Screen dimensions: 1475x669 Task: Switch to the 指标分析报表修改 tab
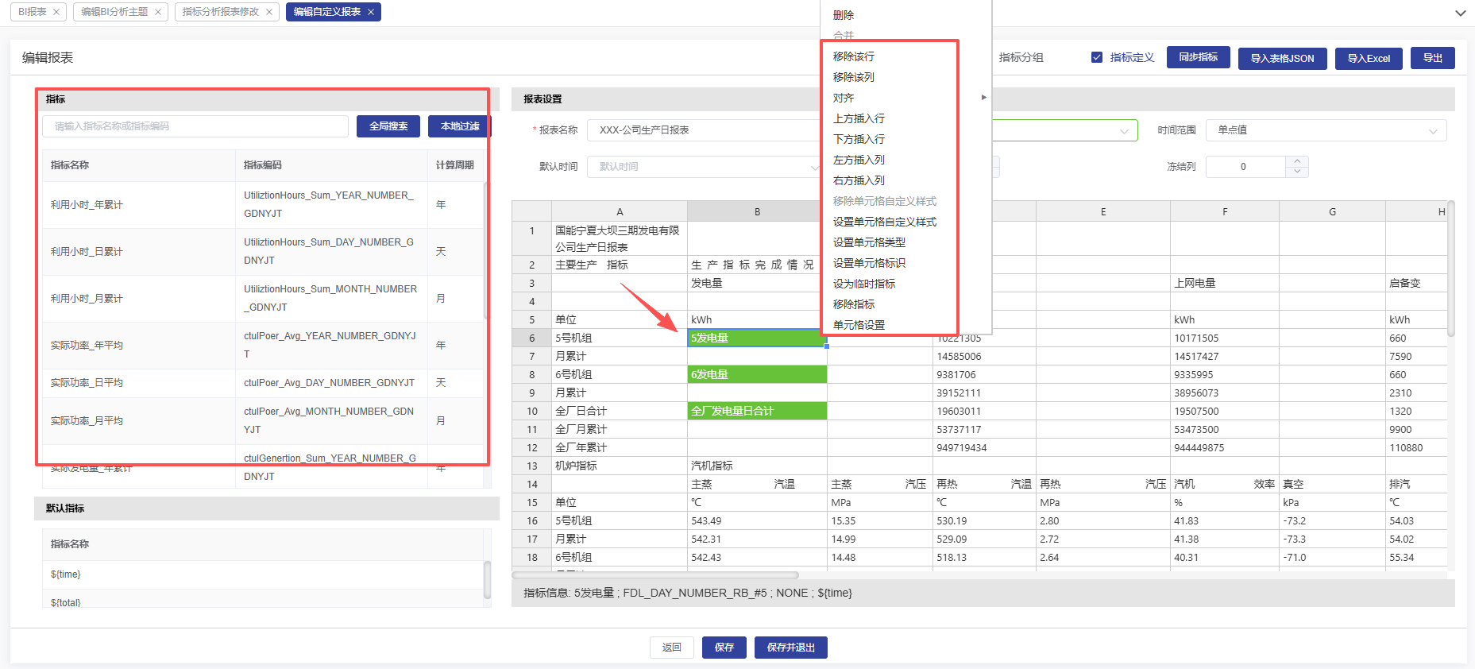(220, 12)
